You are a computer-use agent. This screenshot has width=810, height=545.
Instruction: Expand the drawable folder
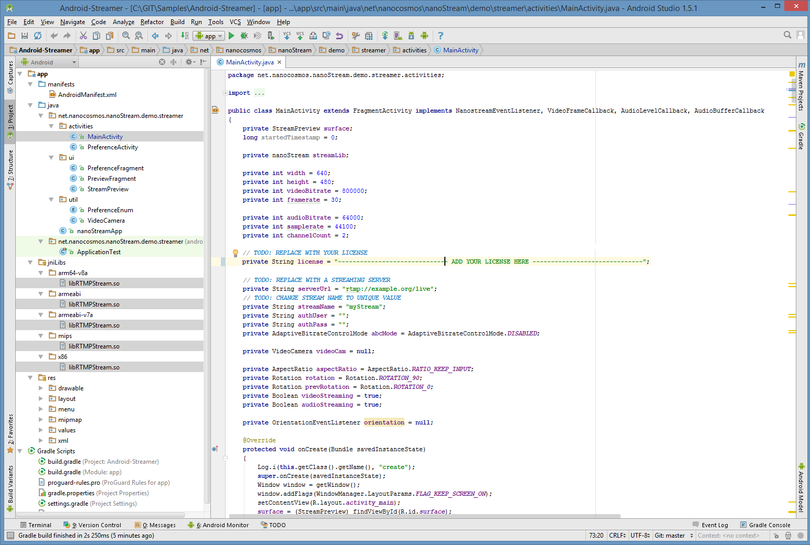point(41,388)
